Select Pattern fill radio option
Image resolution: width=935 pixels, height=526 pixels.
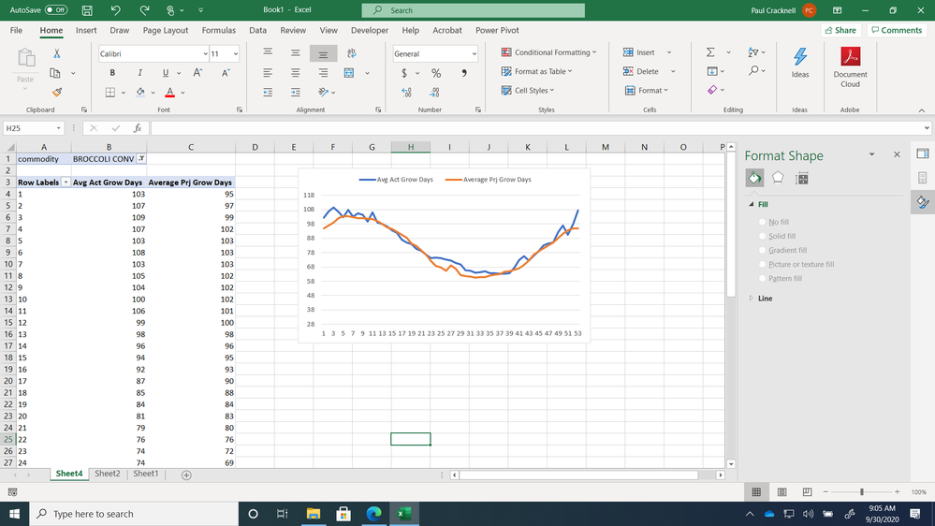click(762, 279)
